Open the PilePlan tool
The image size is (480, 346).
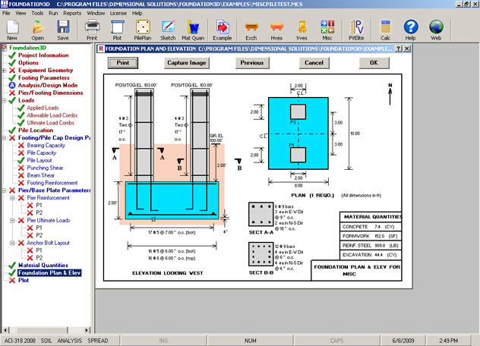click(x=143, y=30)
